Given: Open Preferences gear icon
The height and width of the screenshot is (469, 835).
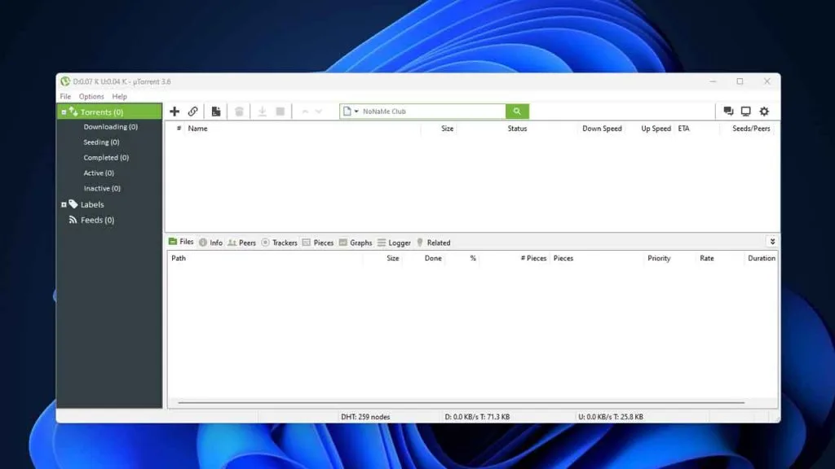Looking at the screenshot, I should (x=764, y=111).
